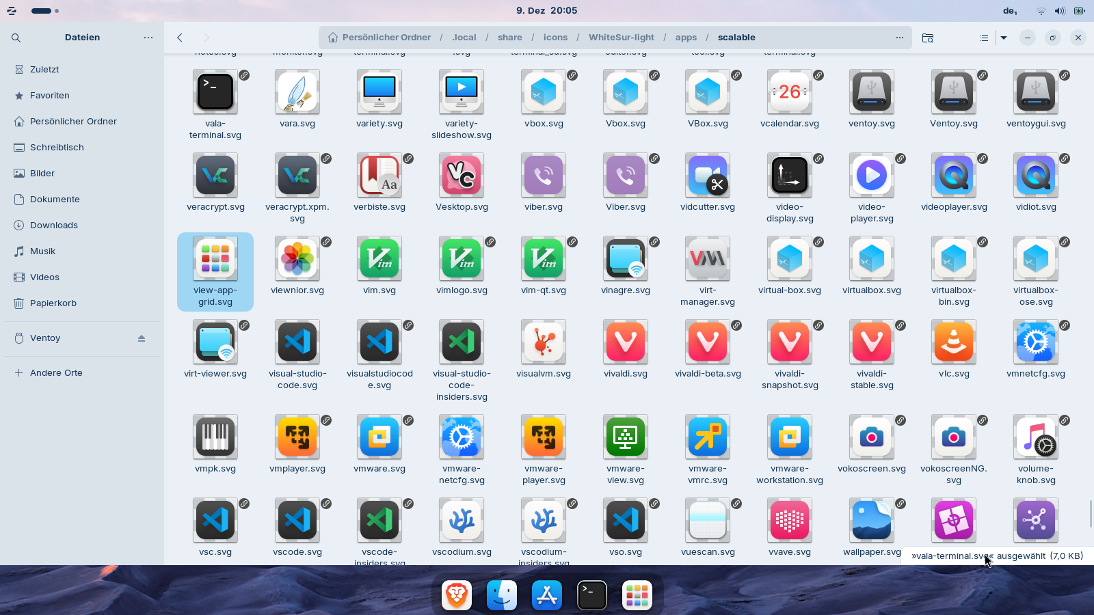This screenshot has width=1094, height=615.
Task: Open search with the magnifier icon
Action: (16, 38)
